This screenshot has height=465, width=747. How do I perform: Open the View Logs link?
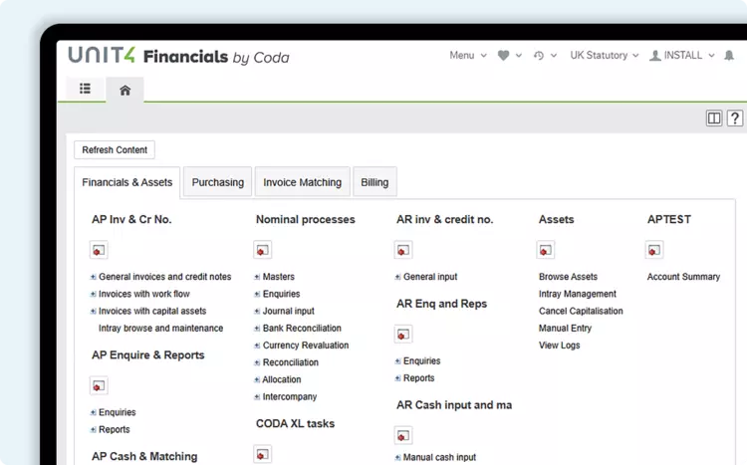point(560,346)
